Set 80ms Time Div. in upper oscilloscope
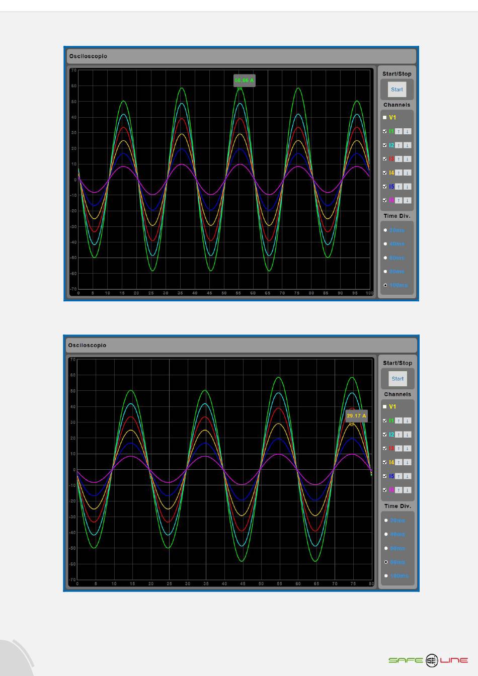Screen dimensions: 478x676 (x=385, y=272)
